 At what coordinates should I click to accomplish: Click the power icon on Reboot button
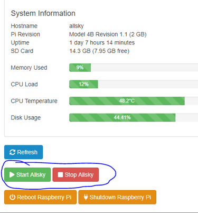12,197
